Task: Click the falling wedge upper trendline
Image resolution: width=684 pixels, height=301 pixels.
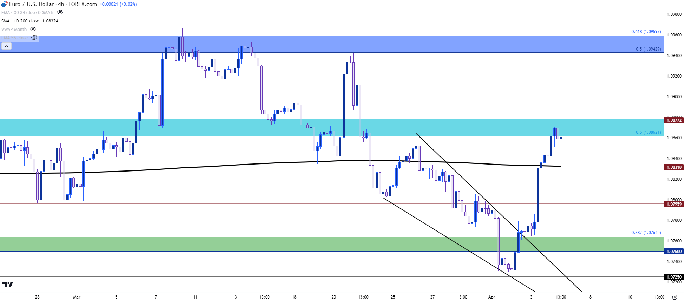Action: 499,213
